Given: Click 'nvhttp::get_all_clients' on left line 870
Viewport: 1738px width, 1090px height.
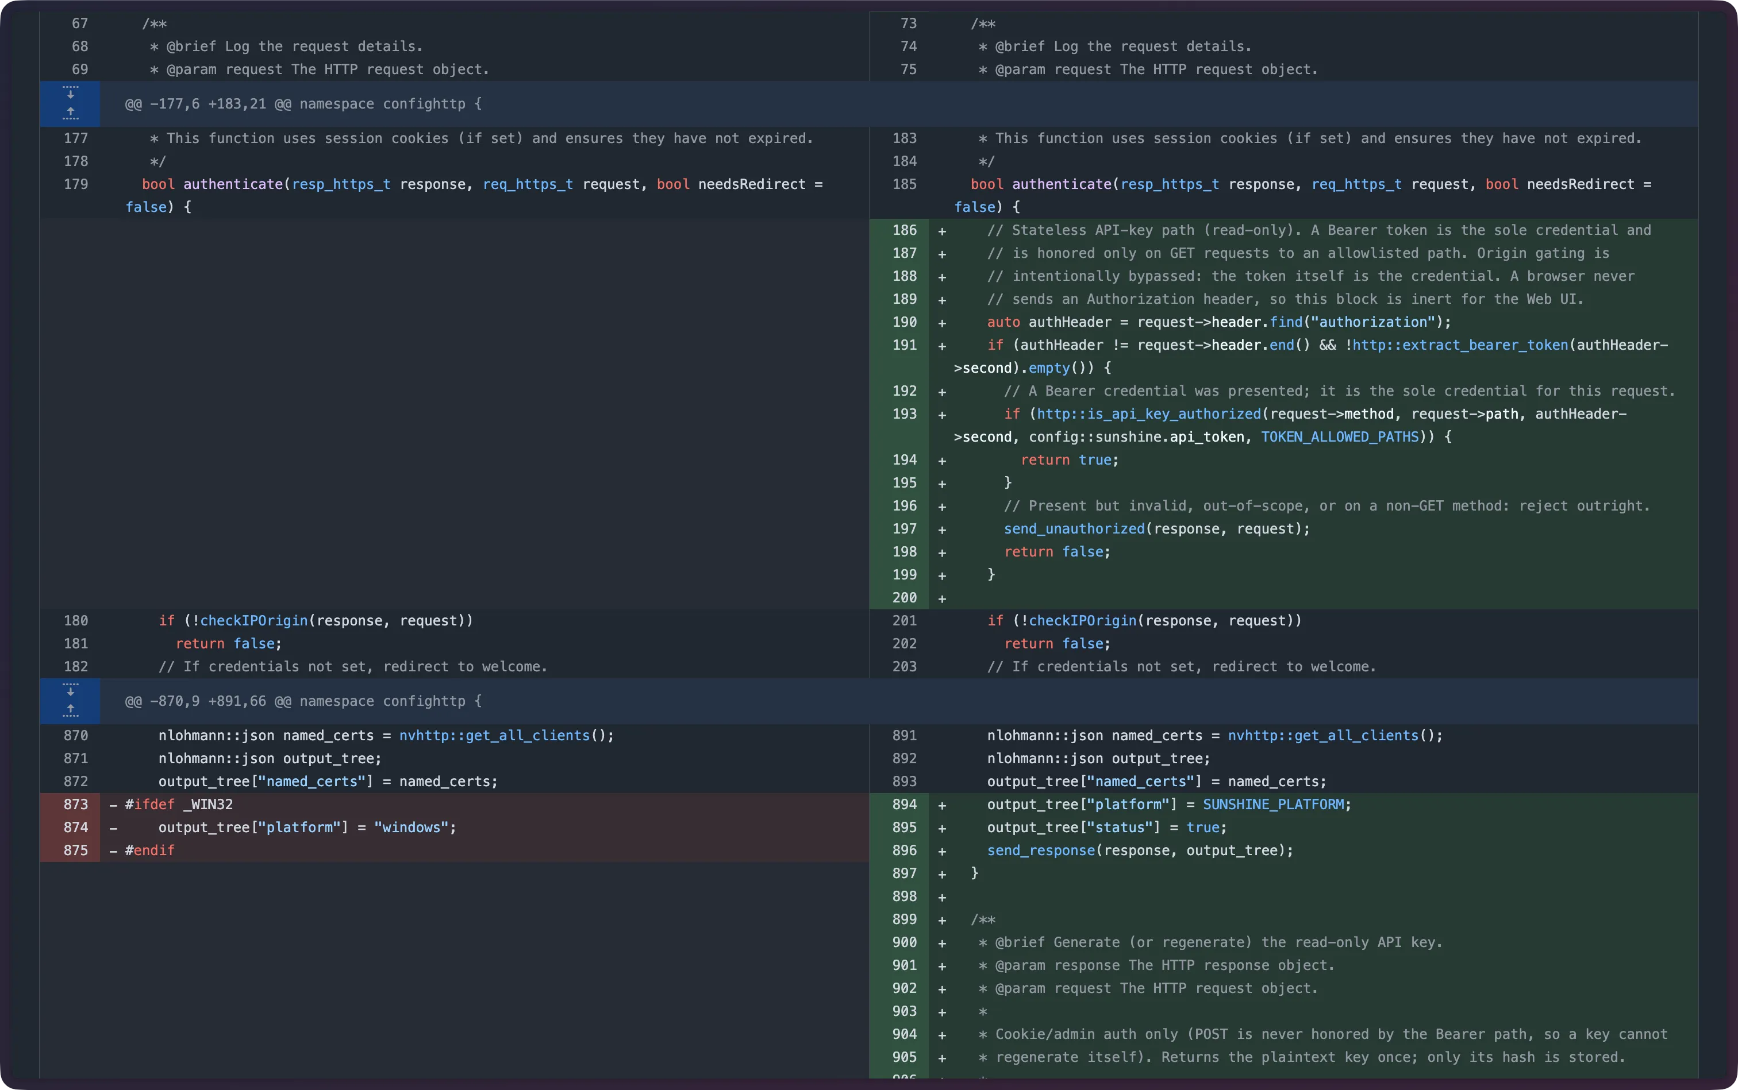Looking at the screenshot, I should 494,736.
